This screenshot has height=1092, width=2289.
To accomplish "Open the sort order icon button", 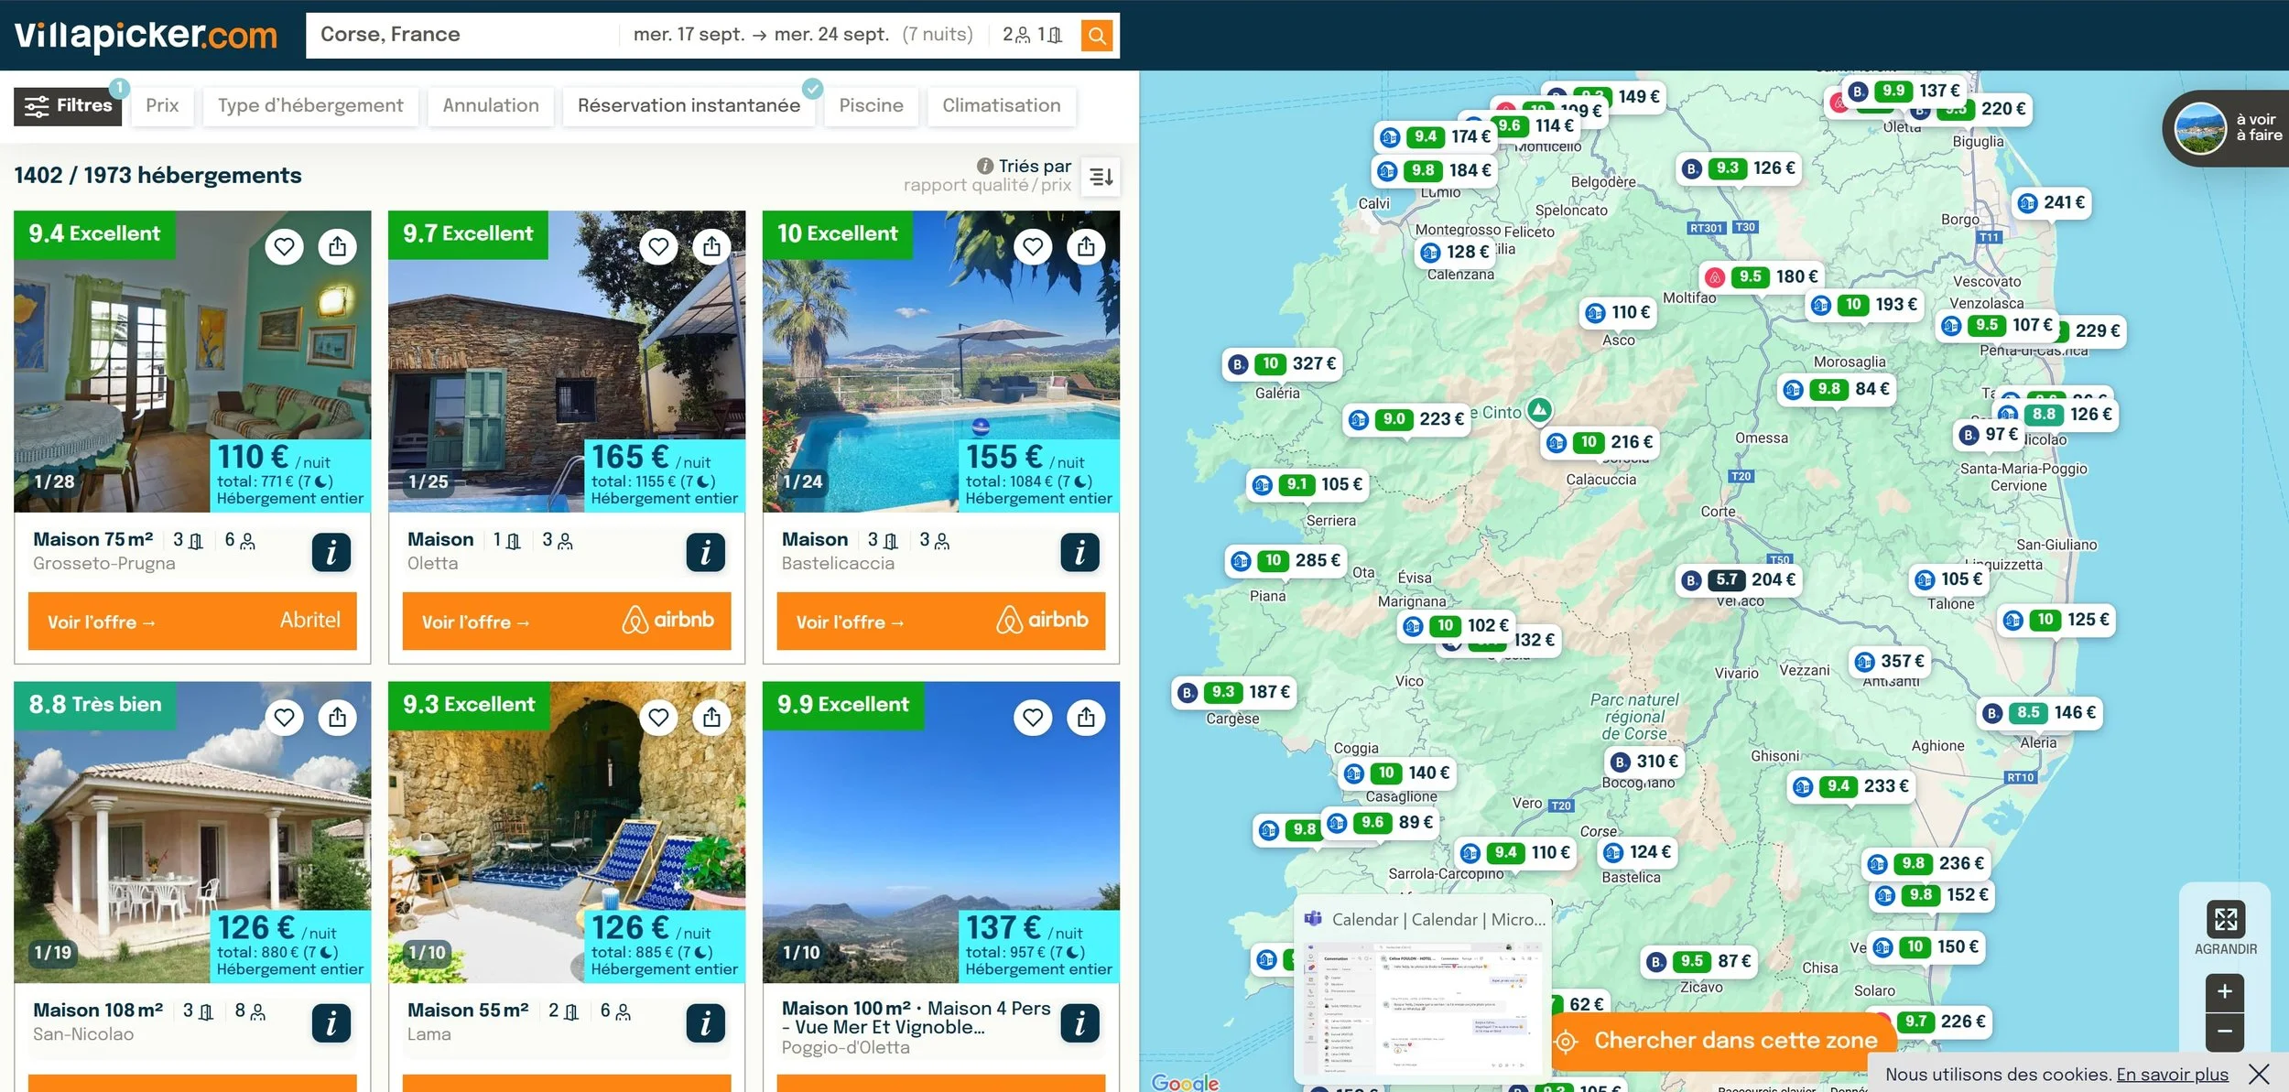I will tap(1101, 176).
